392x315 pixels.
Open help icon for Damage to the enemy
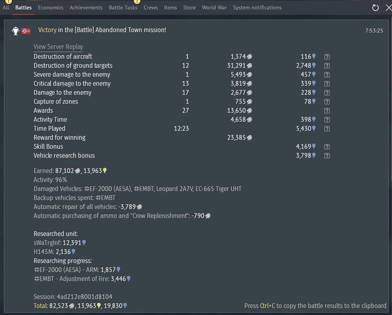tap(327, 93)
